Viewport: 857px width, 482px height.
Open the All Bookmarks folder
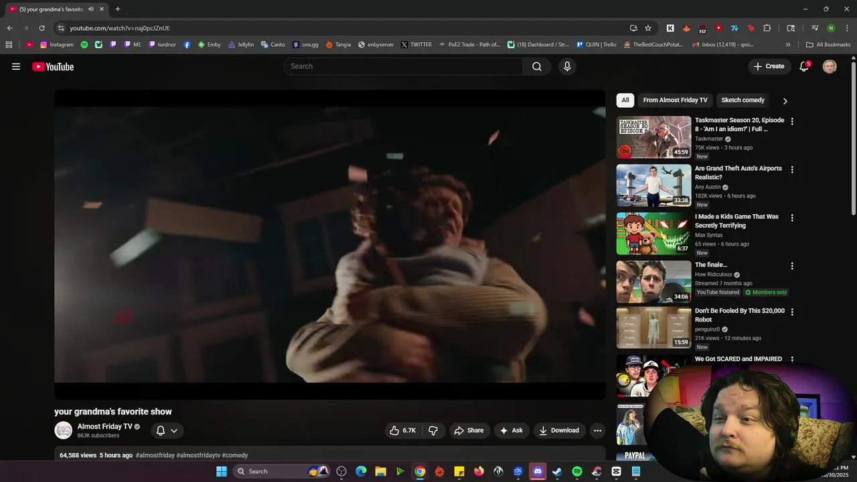click(828, 45)
